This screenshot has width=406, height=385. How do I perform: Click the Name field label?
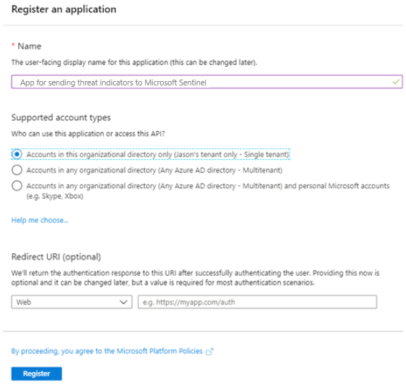[29, 46]
